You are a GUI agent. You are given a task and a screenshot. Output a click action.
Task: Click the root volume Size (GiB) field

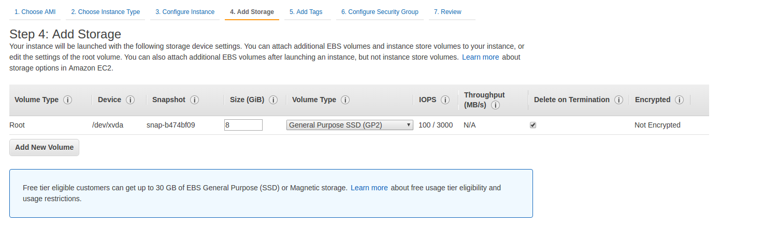point(243,125)
